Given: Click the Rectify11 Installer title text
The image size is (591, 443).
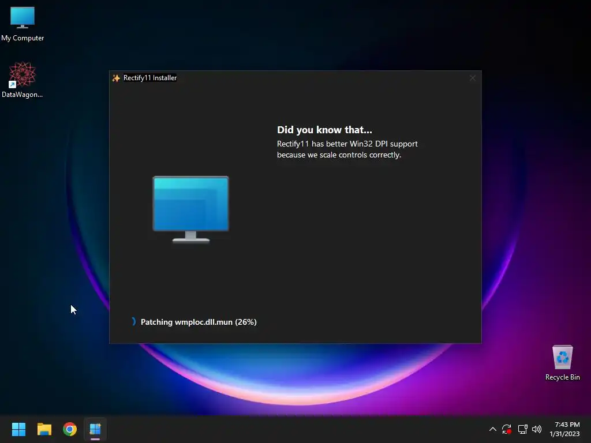Looking at the screenshot, I should 150,78.
